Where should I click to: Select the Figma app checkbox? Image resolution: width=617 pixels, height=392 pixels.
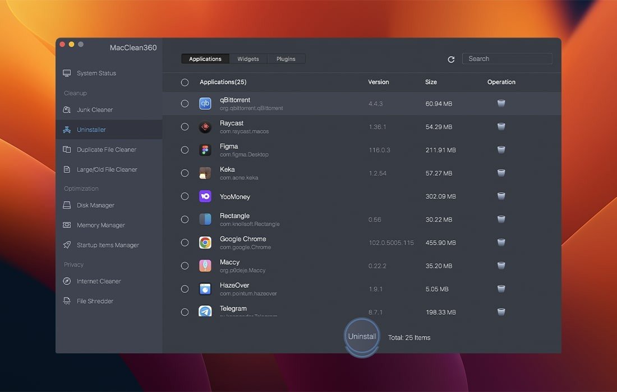pos(185,150)
